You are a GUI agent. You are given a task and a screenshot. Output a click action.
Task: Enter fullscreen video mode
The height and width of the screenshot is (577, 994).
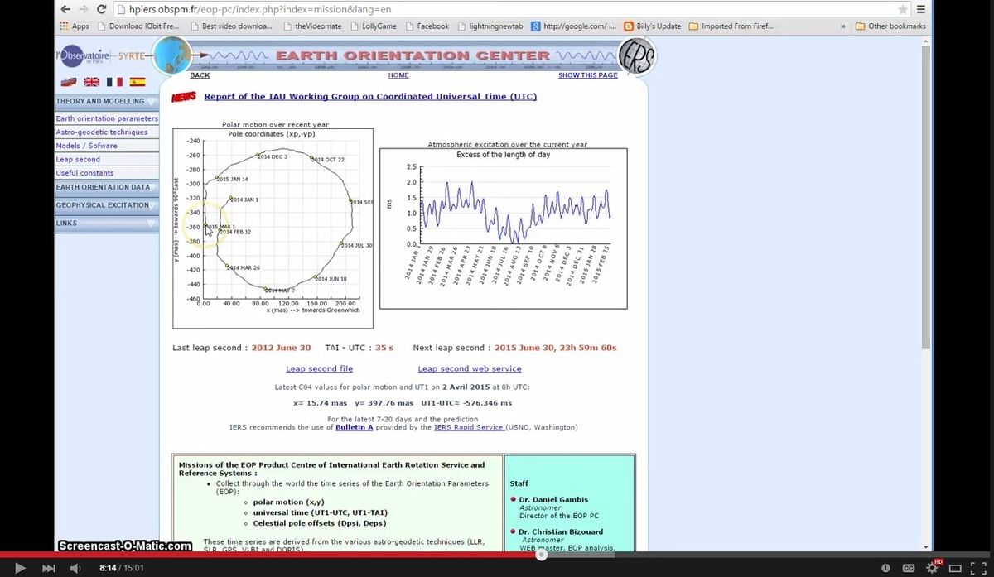tap(978, 568)
